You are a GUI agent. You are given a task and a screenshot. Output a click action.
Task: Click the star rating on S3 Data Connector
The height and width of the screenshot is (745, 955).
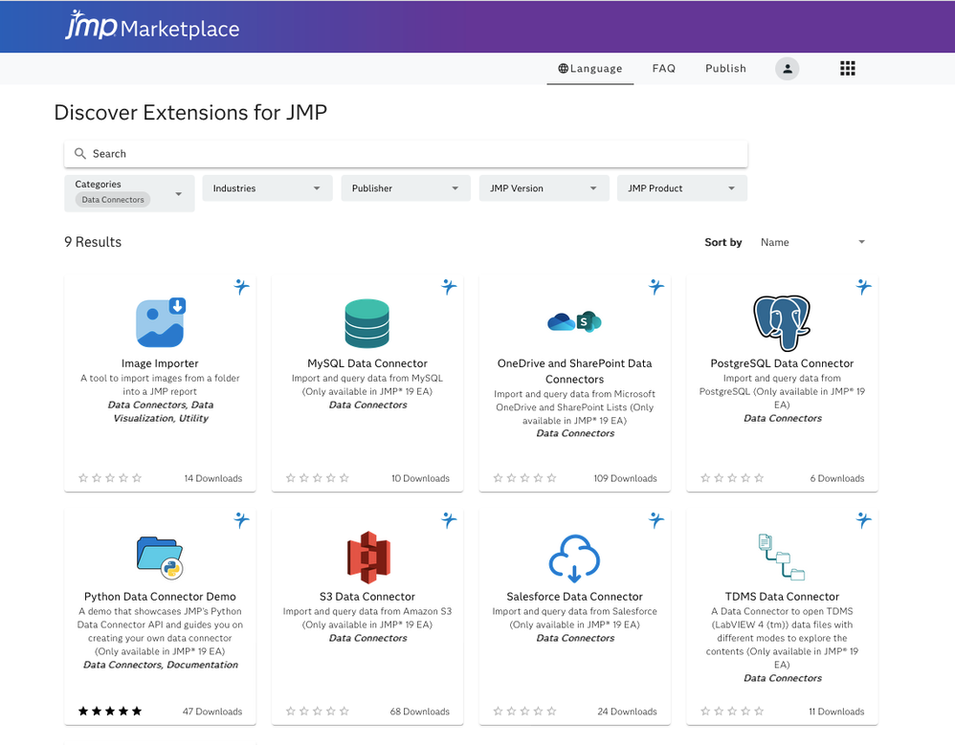[x=318, y=711]
